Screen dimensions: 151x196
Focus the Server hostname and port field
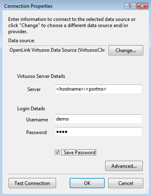[99, 89]
